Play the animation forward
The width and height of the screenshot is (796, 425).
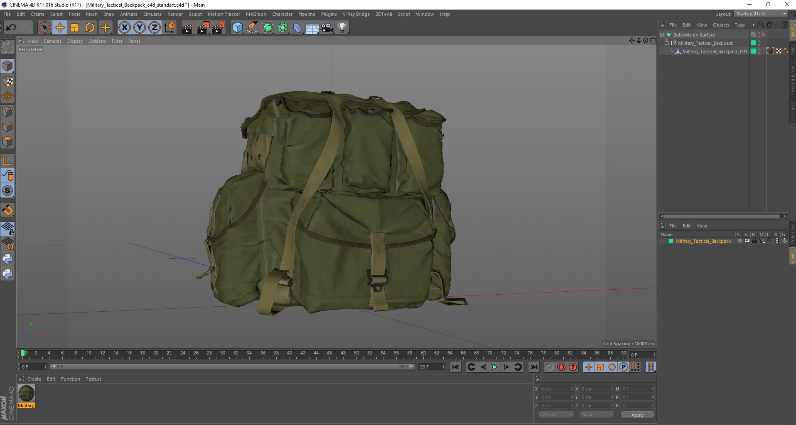494,367
